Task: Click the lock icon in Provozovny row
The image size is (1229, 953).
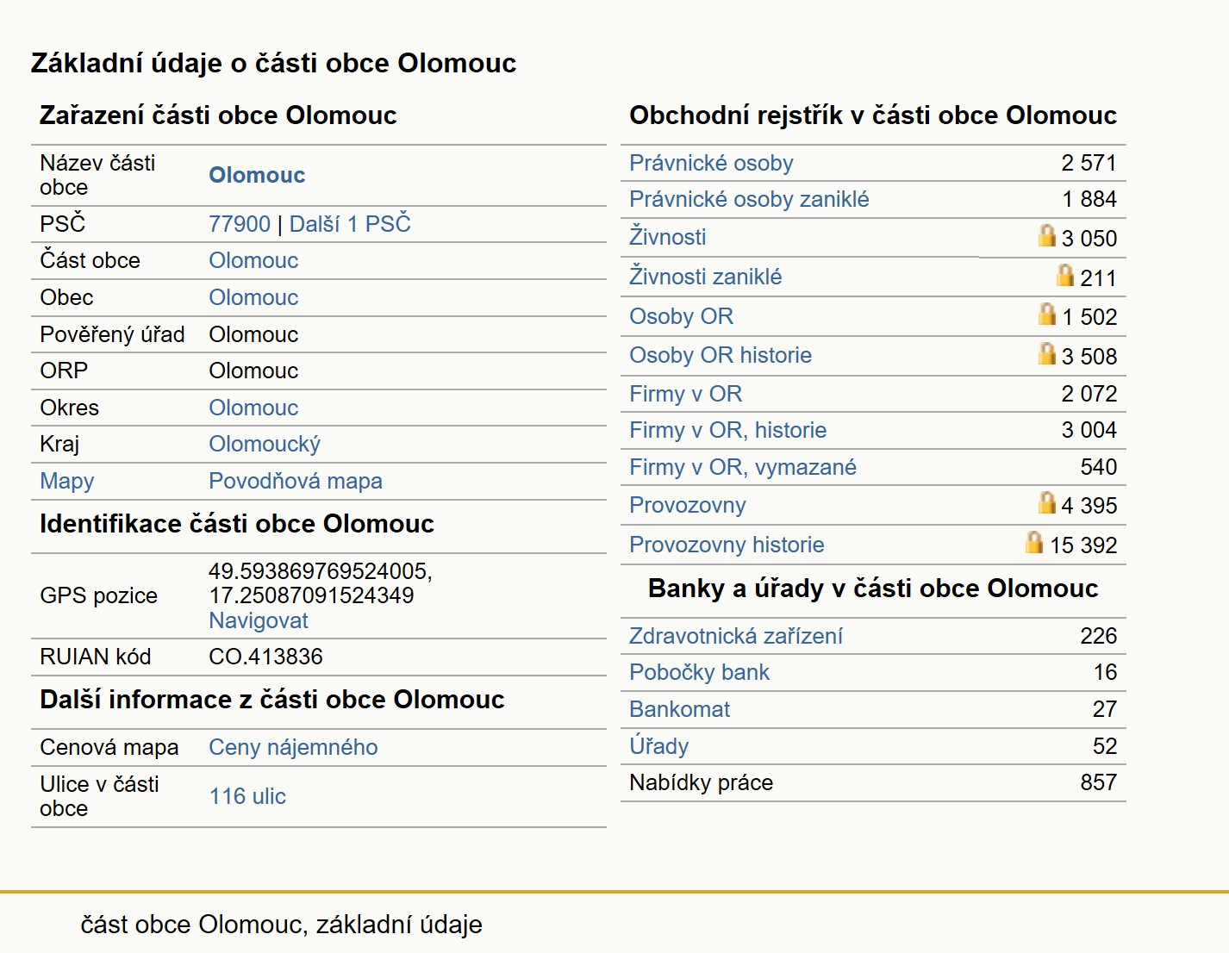Action: [1046, 502]
